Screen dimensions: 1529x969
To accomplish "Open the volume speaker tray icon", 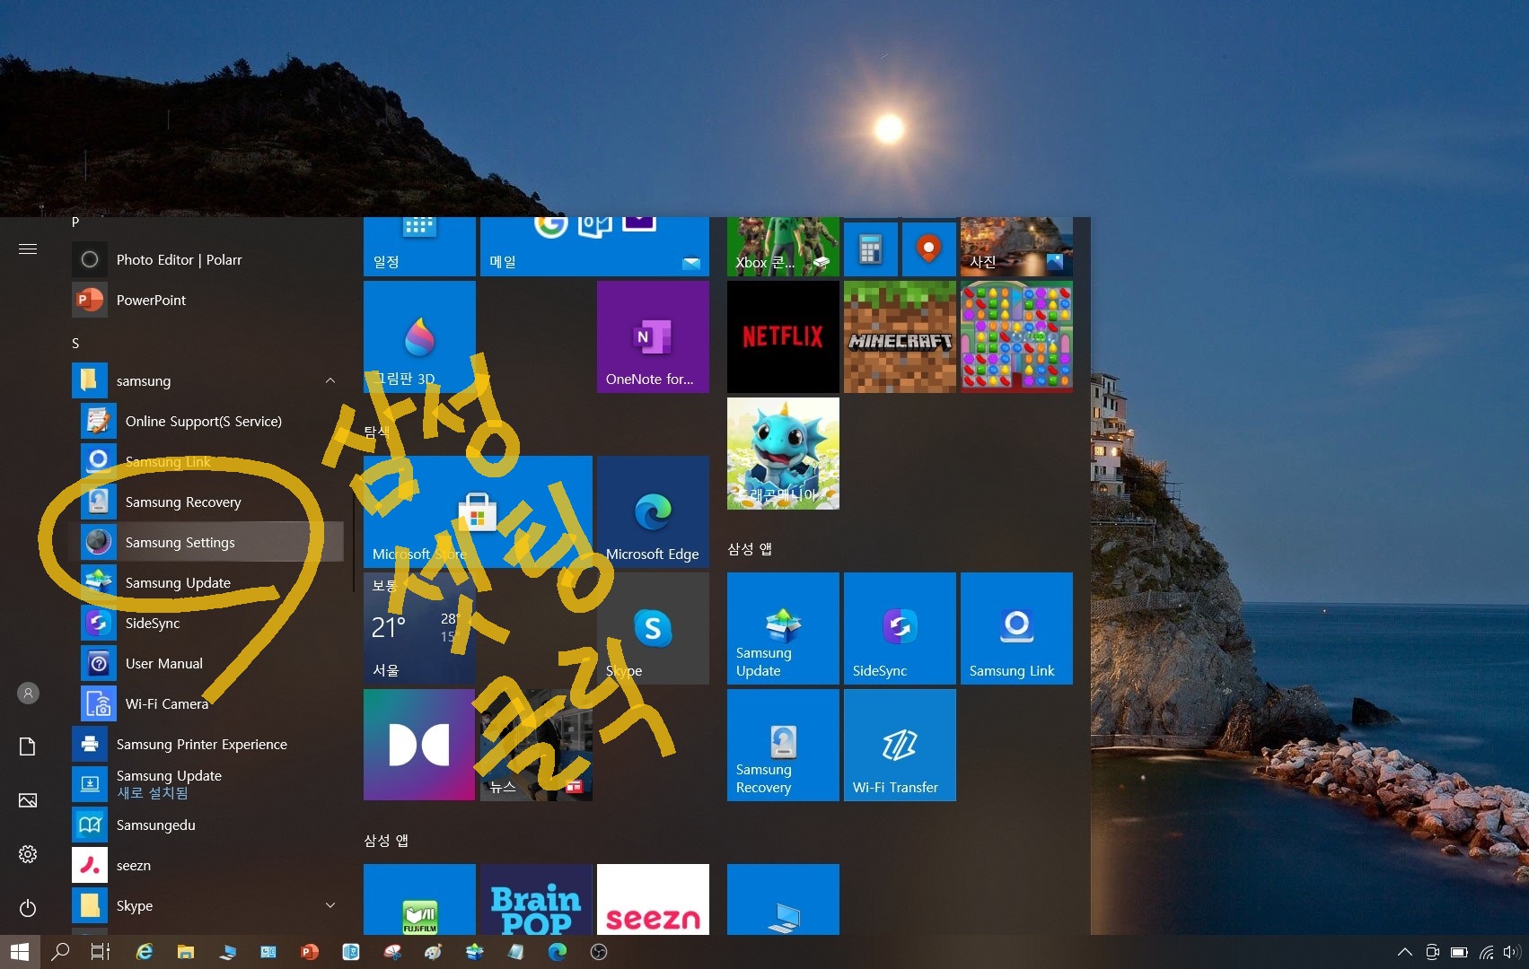I will [x=1513, y=952].
